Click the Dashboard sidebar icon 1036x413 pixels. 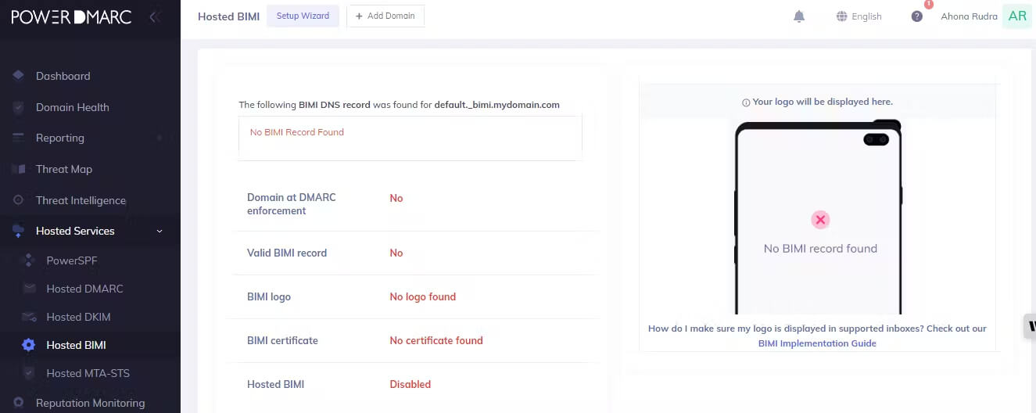tap(18, 76)
